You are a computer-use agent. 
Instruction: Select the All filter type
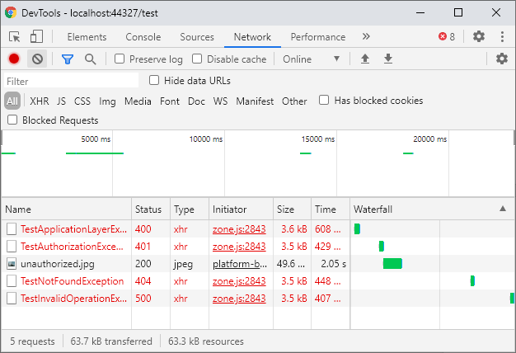[12, 101]
